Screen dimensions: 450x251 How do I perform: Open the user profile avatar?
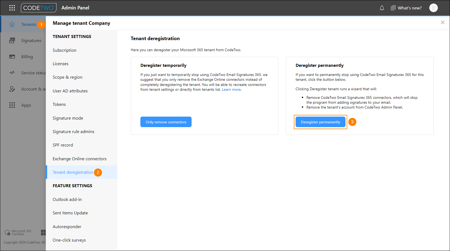point(433,8)
